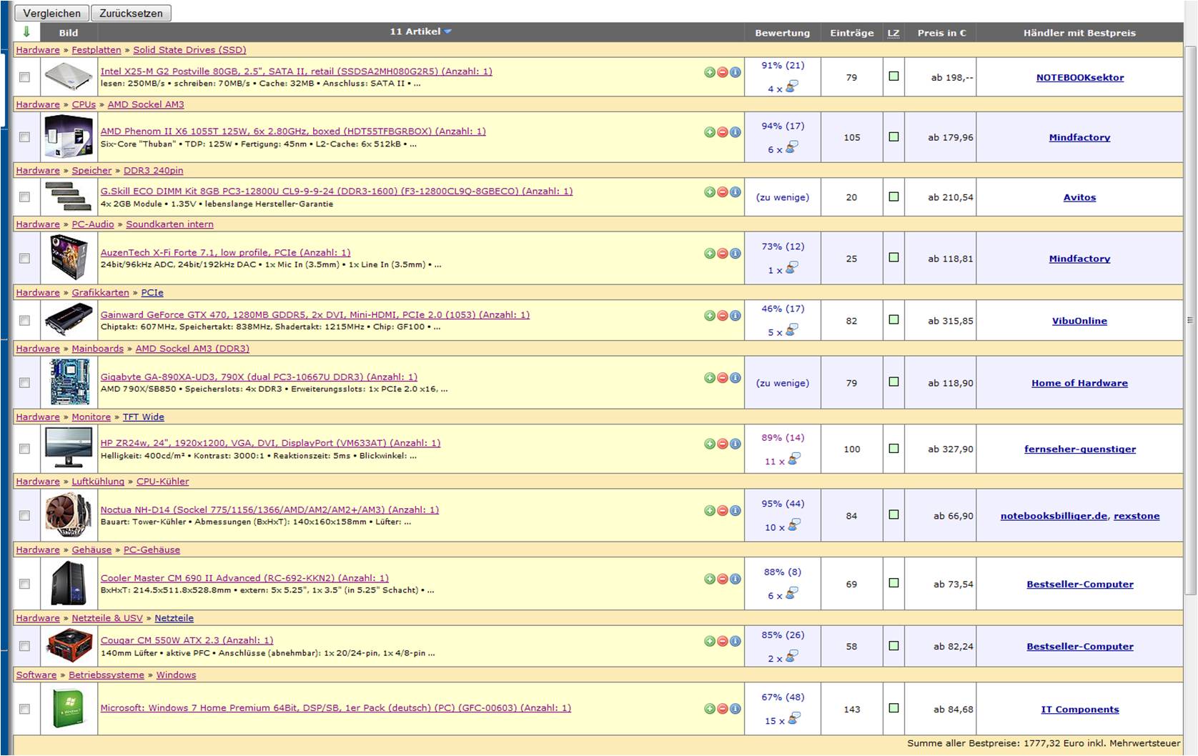Click the price ab 327,90 for HP ZR24w
1198x756 pixels.
coord(951,449)
